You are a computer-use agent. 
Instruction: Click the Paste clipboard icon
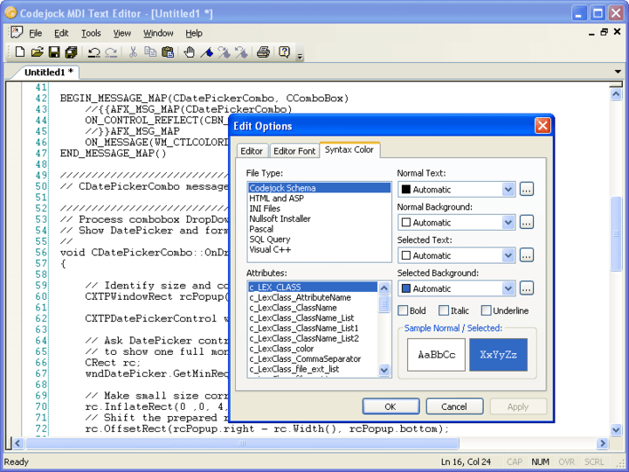(x=167, y=52)
